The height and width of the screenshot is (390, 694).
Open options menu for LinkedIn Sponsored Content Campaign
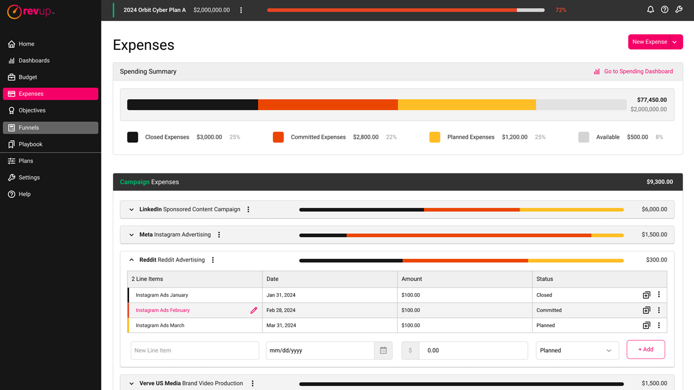click(x=248, y=210)
